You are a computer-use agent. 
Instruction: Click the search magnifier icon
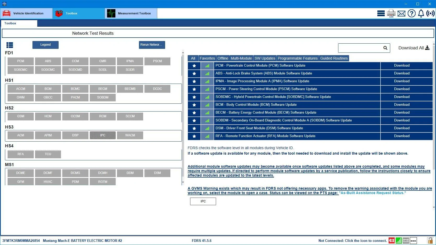tap(385, 48)
